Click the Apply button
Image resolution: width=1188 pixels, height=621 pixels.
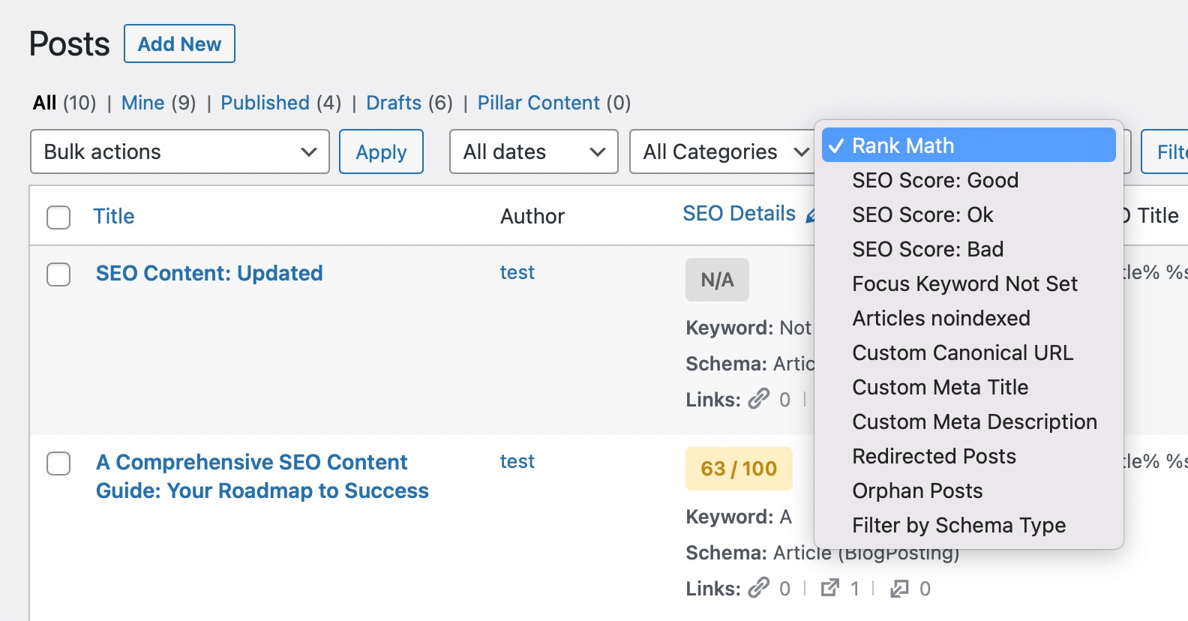[381, 151]
